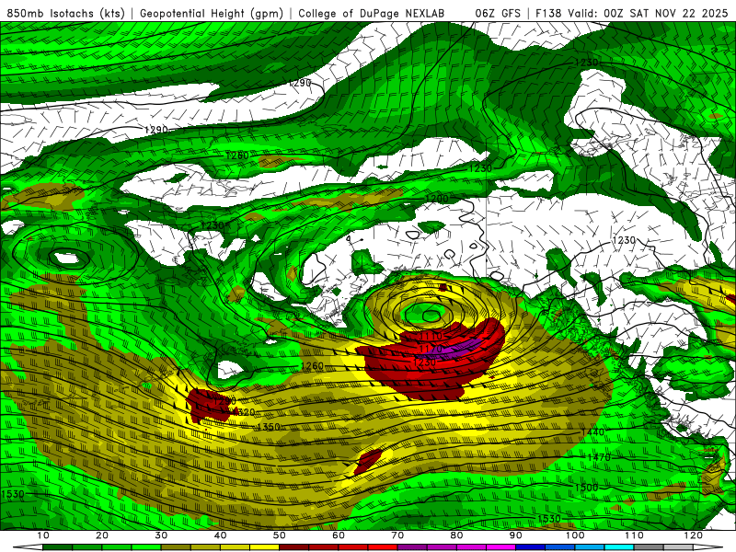736x552 pixels.
Task: Click the "1470" height contour label
Action: 599,457
